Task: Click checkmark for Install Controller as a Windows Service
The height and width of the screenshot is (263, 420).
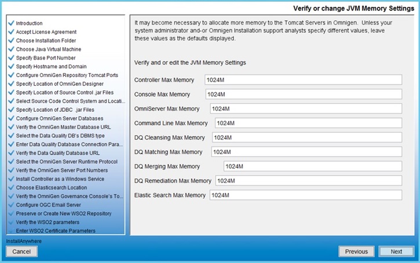Action: point(11,178)
